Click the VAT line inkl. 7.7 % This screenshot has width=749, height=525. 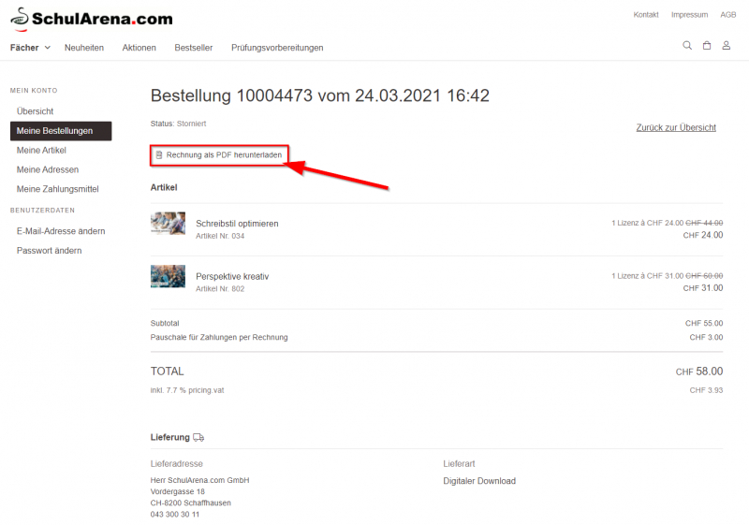pyautogui.click(x=186, y=390)
